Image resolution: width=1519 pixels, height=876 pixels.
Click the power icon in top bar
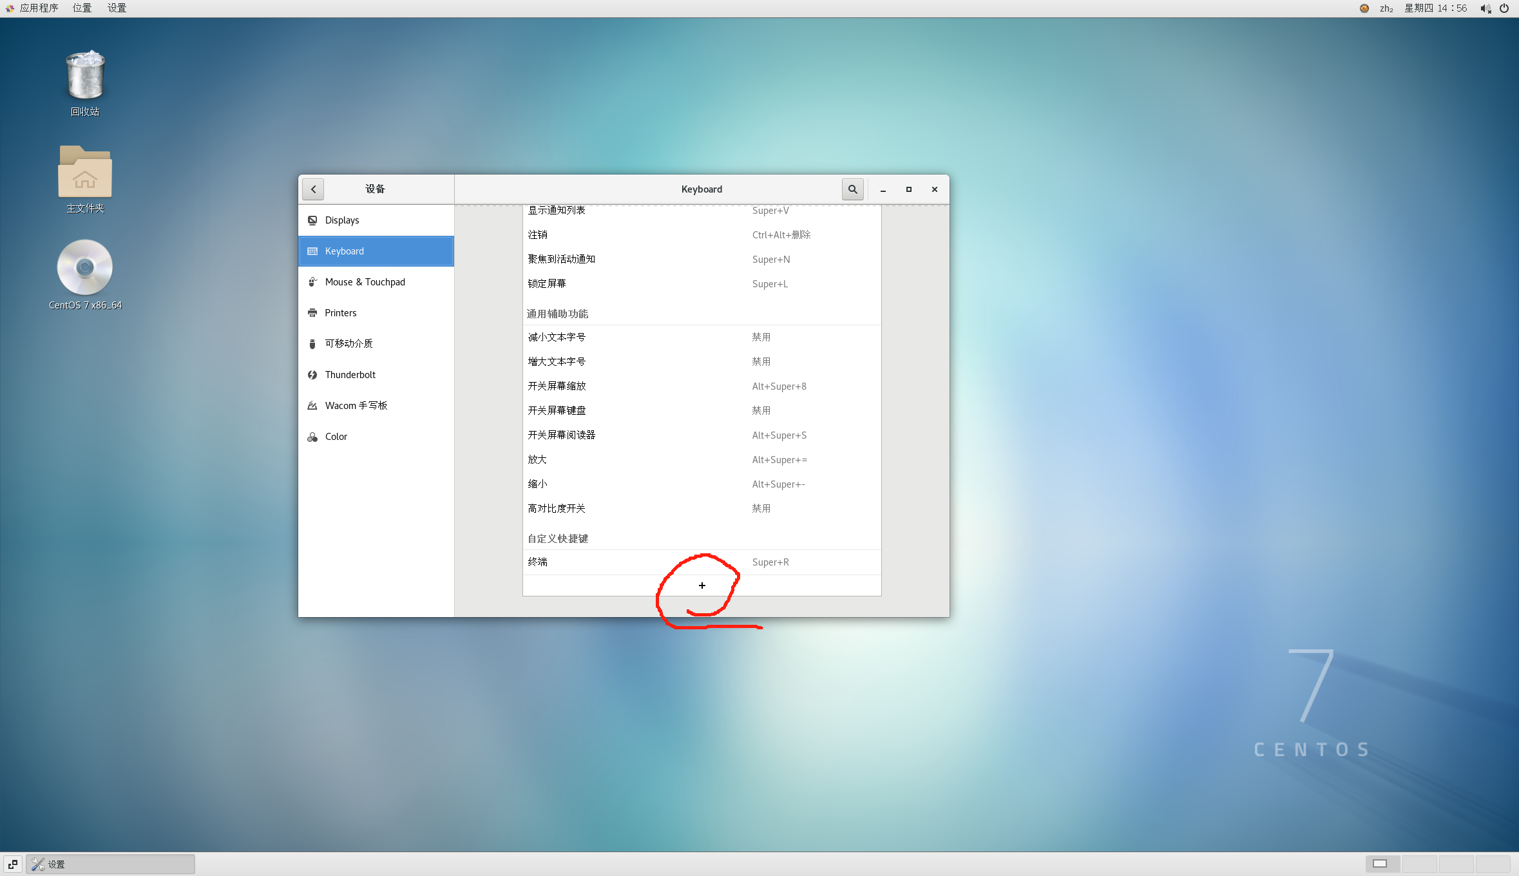(x=1504, y=8)
